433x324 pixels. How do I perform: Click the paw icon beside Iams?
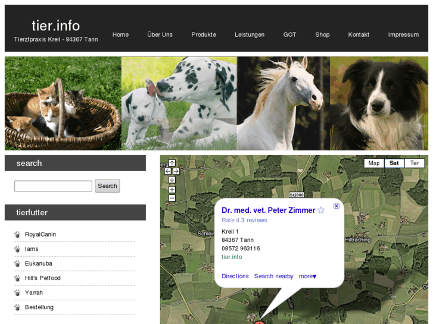(x=17, y=249)
